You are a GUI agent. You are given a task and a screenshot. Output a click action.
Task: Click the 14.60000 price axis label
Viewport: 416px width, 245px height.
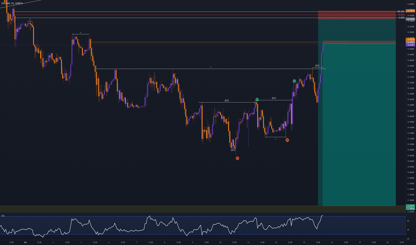pyautogui.click(x=411, y=4)
